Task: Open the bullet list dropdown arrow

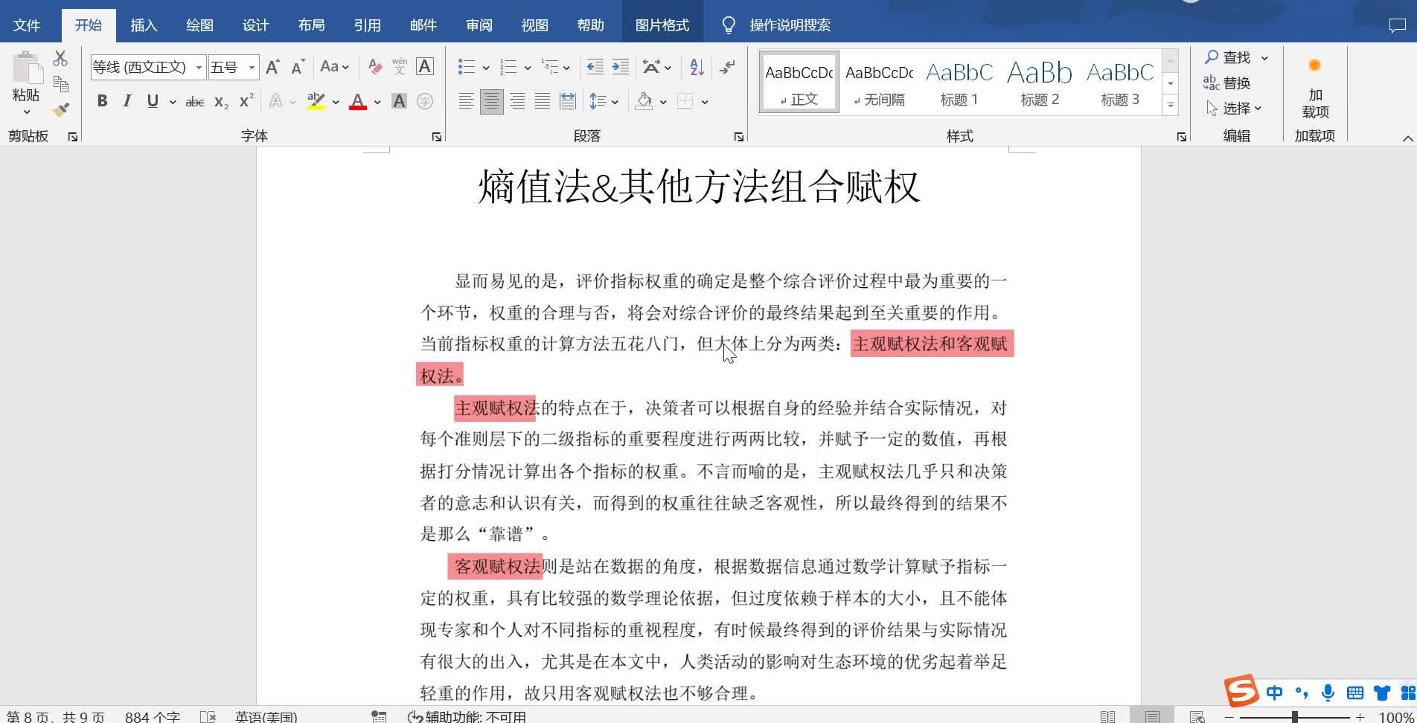Action: click(486, 68)
